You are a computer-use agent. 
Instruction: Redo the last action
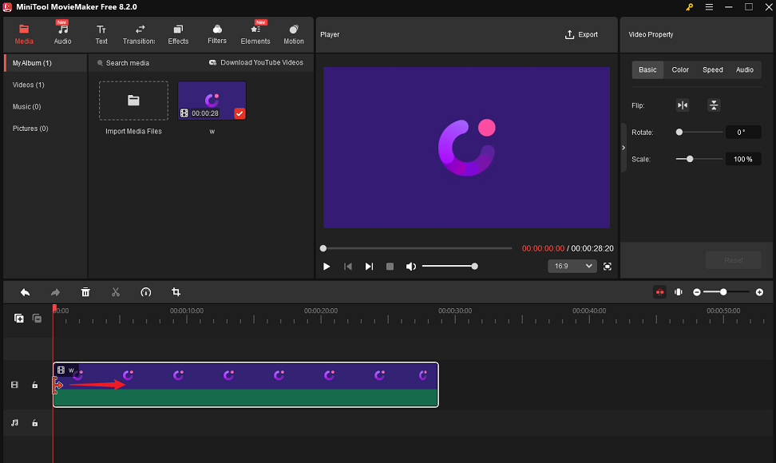(55, 292)
